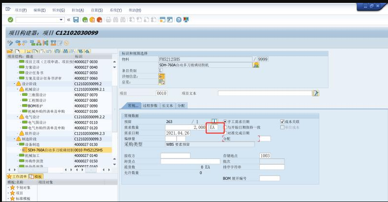388x202 pixels.
Task: Open the 附加(A) menu
Action: tap(78, 10)
